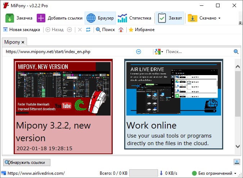Expand the Скачано dropdown arrow
This screenshot has width=243, height=178.
pyautogui.click(x=220, y=18)
